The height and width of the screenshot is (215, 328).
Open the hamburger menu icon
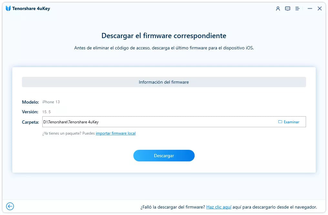coord(297,9)
